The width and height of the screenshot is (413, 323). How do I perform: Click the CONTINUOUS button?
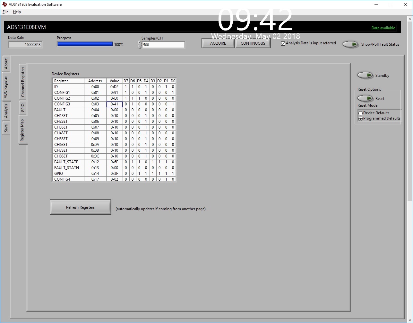[253, 43]
